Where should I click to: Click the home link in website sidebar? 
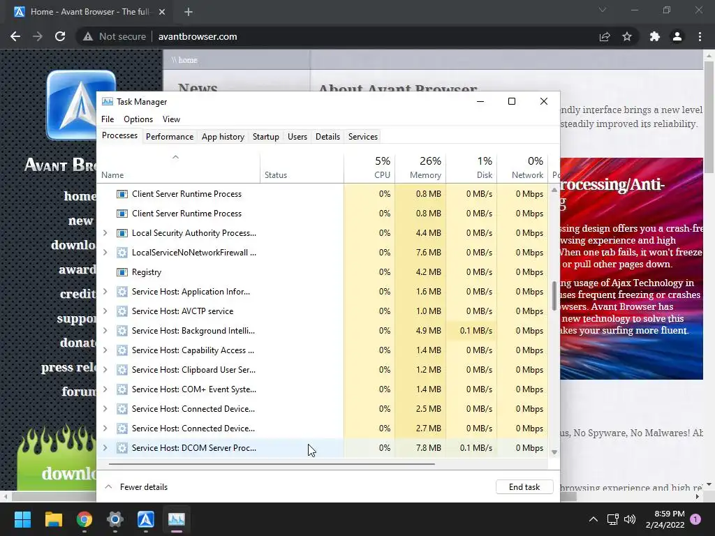[80, 196]
